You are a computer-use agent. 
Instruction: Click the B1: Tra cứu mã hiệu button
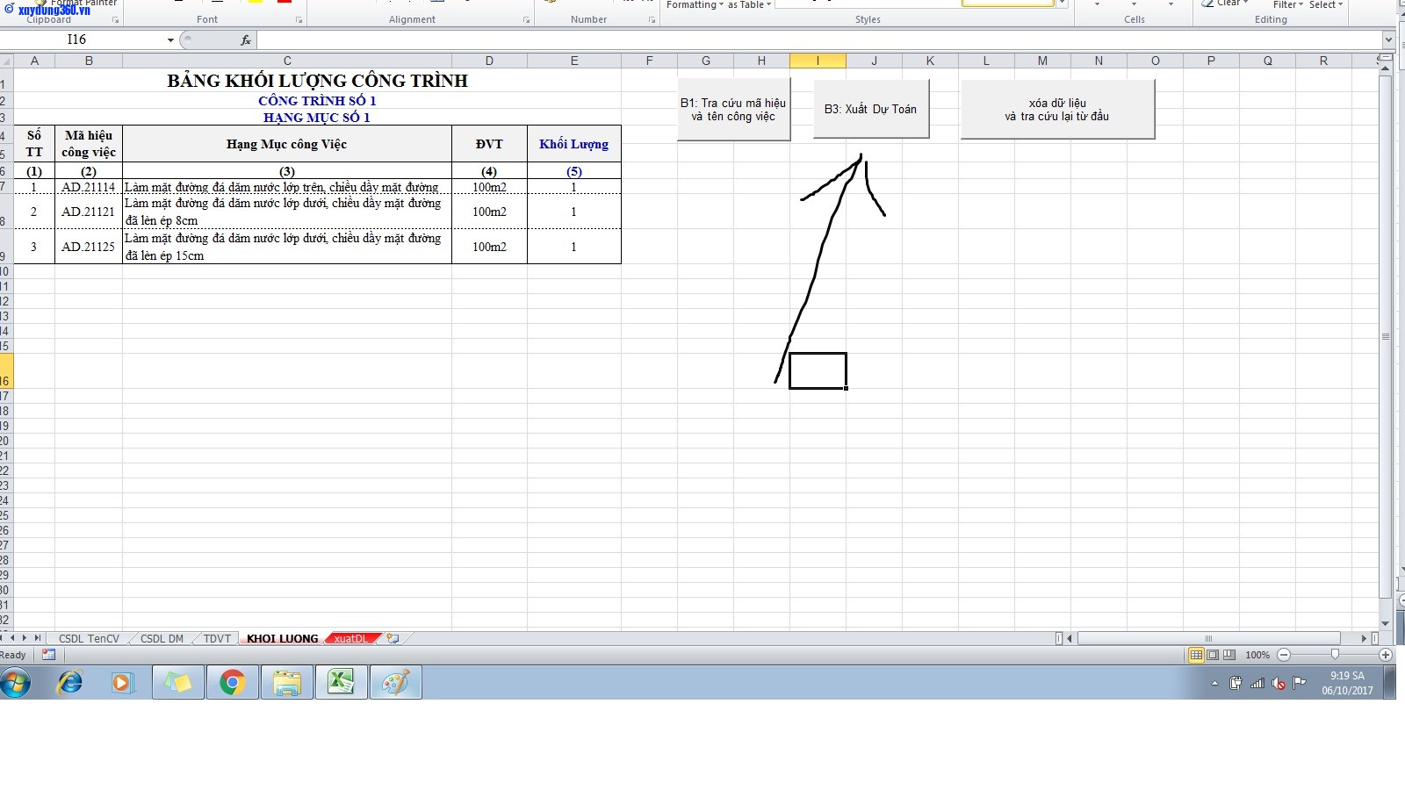tap(733, 109)
